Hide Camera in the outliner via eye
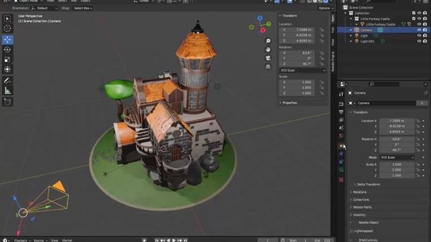The width and height of the screenshot is (431, 242). pos(419,30)
